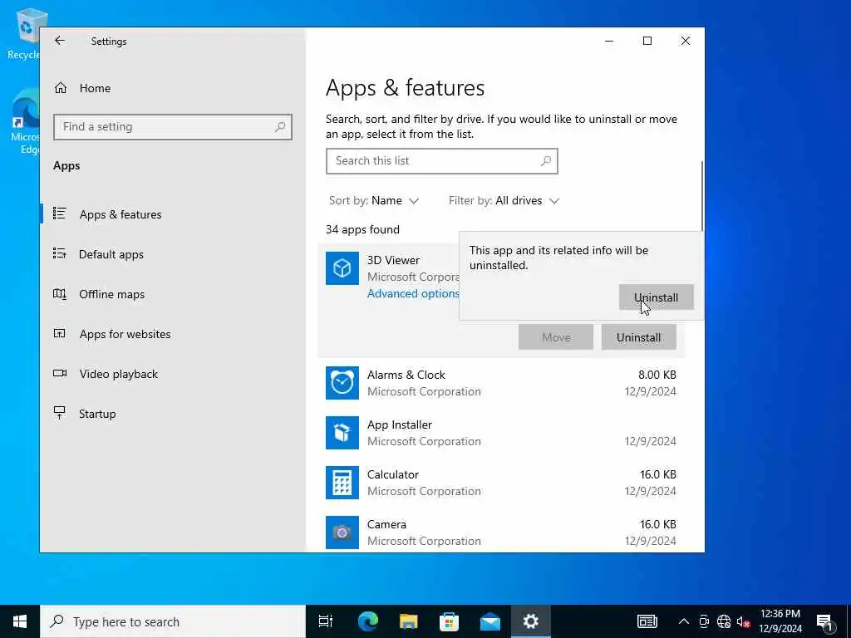The height and width of the screenshot is (638, 851).
Task: Open Microsoft Store from the taskbar
Action: tap(449, 621)
